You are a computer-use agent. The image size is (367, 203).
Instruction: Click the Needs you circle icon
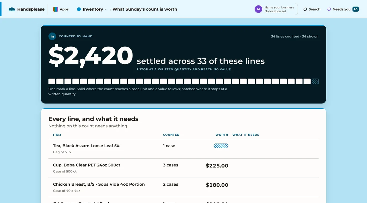click(329, 9)
